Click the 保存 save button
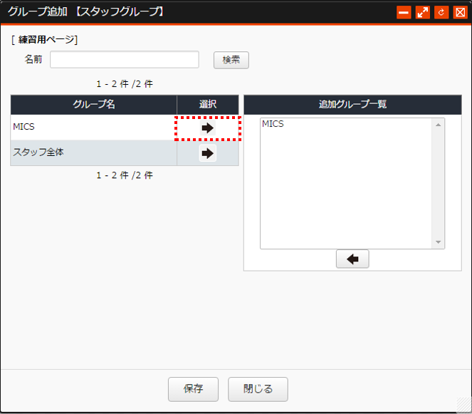Screen dimensions: 472x414 click(193, 389)
